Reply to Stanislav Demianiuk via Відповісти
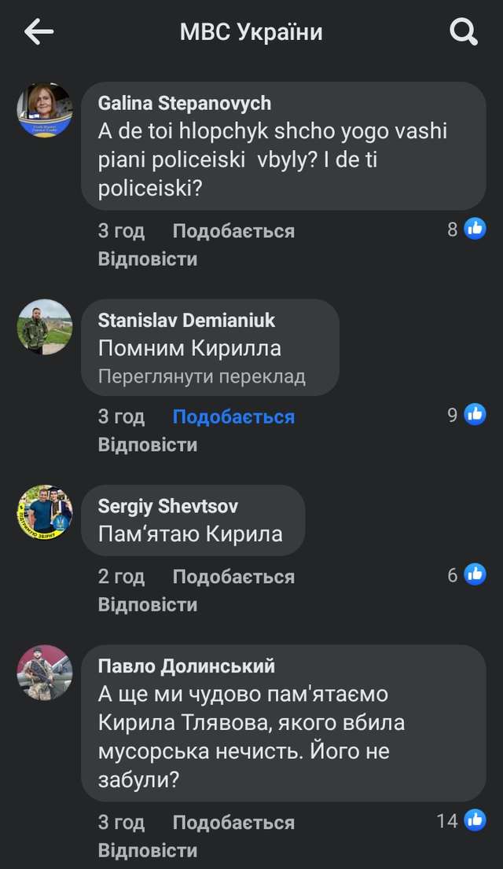The width and height of the screenshot is (503, 869). pyautogui.click(x=147, y=445)
